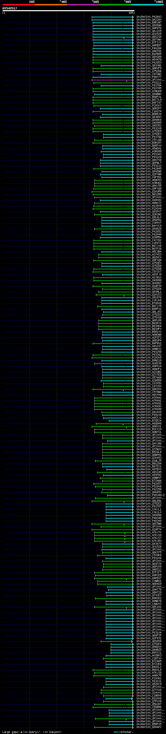The height and width of the screenshot is (734, 166).
Task: Open hit UniRef100_C5GBM6
Action: [149, 707]
